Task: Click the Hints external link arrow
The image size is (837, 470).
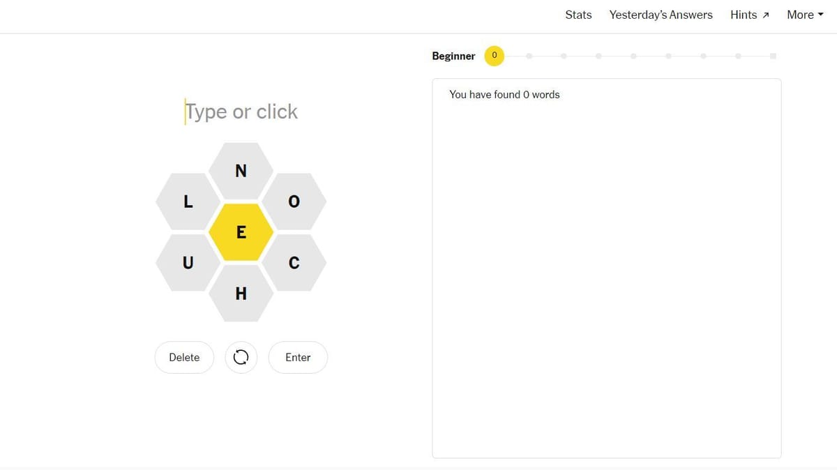Action: pyautogui.click(x=764, y=14)
